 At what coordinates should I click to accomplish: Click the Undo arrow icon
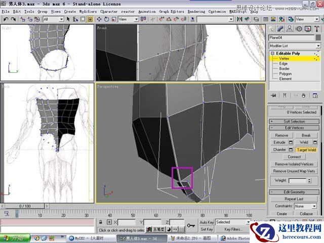point(6,19)
